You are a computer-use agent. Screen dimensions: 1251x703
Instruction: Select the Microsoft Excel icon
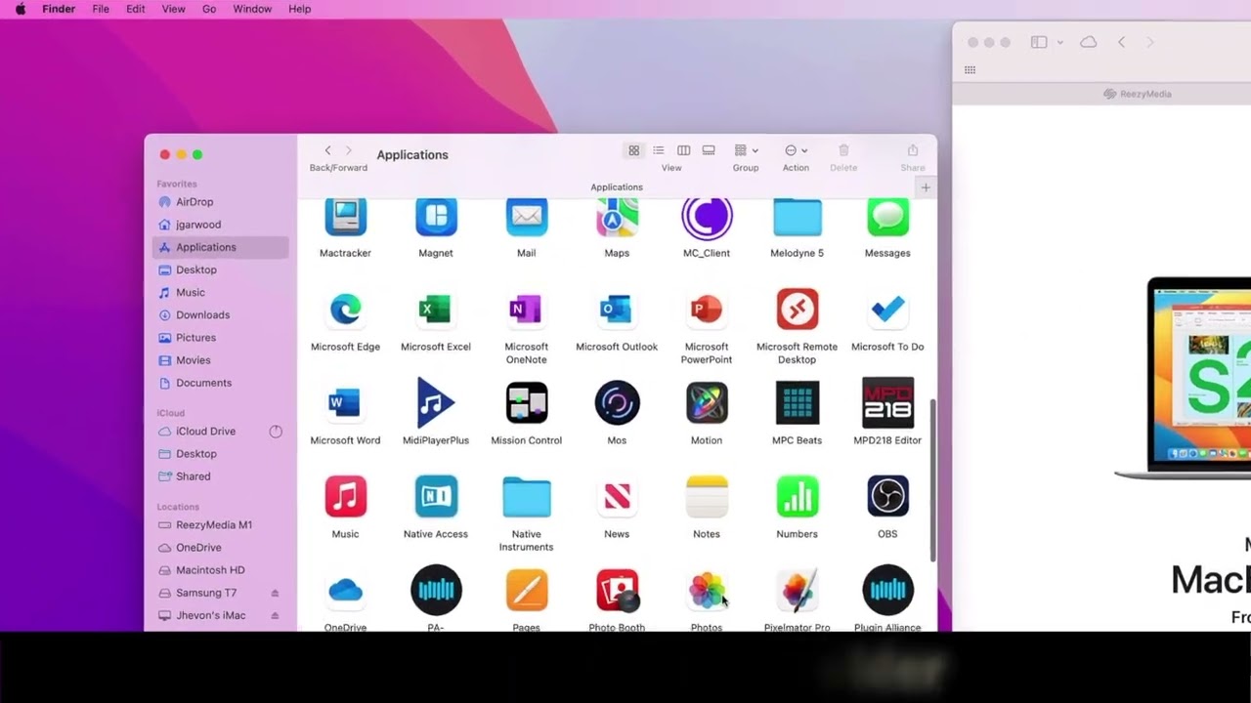(436, 310)
